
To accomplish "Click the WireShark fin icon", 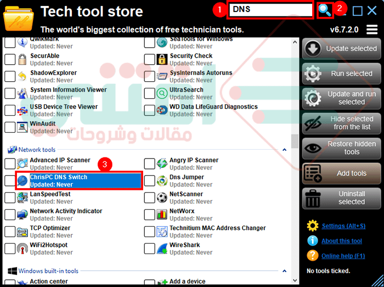I will [x=162, y=249].
